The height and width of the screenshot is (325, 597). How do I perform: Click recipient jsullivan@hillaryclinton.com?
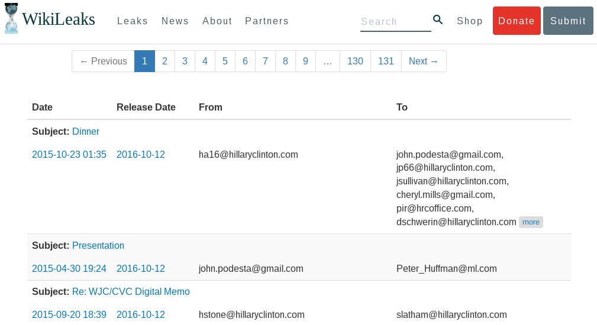pos(452,181)
